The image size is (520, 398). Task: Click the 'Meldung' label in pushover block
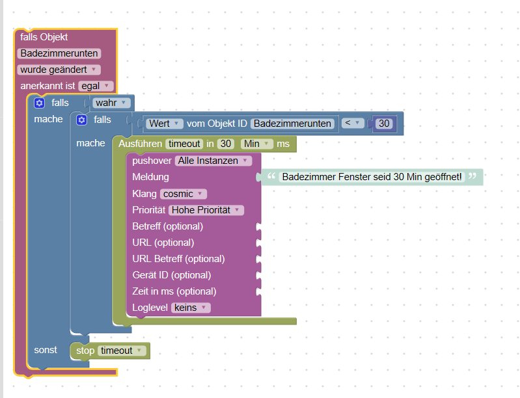pyautogui.click(x=150, y=177)
